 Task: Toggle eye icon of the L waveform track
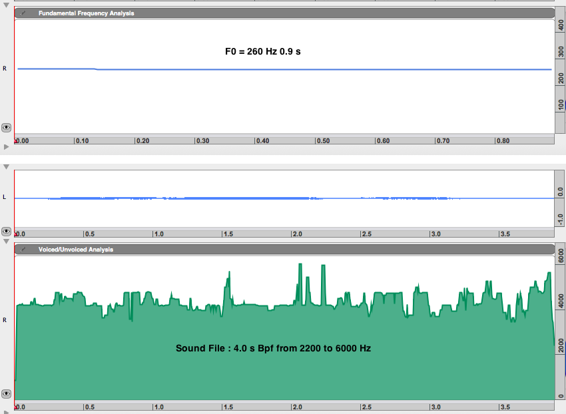pyautogui.click(x=6, y=231)
